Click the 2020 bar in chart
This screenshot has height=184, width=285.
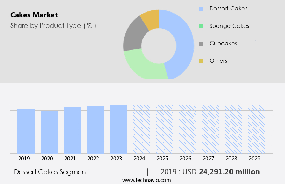[49, 132]
